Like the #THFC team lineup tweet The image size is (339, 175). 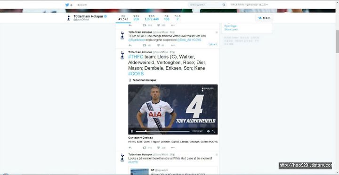pos(158,148)
